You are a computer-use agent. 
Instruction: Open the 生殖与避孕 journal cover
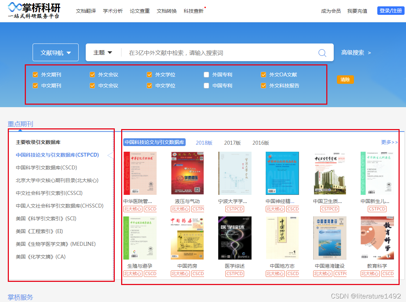click(x=140, y=238)
